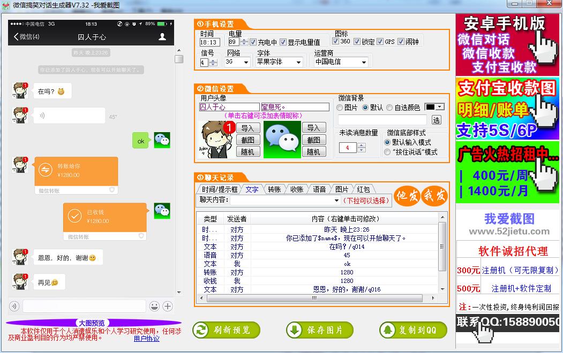Click the 电量 stepper arrows
The height and width of the screenshot is (353, 563).
(x=244, y=42)
